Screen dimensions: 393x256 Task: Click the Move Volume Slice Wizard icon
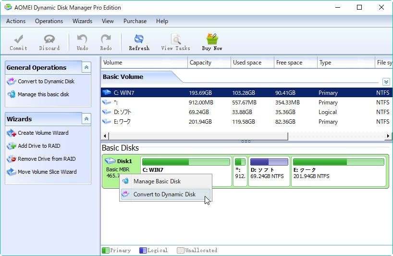(x=12, y=172)
